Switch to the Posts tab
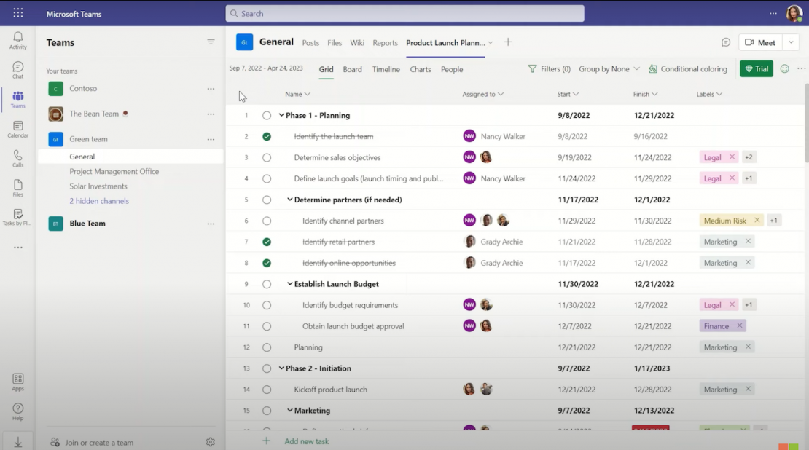This screenshot has height=450, width=809. (309, 42)
